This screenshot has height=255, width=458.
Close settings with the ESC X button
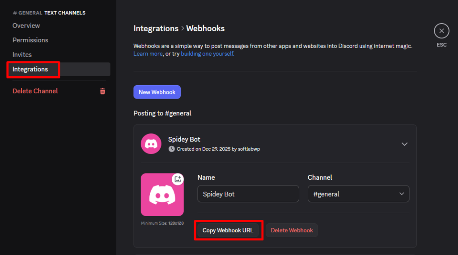[441, 31]
